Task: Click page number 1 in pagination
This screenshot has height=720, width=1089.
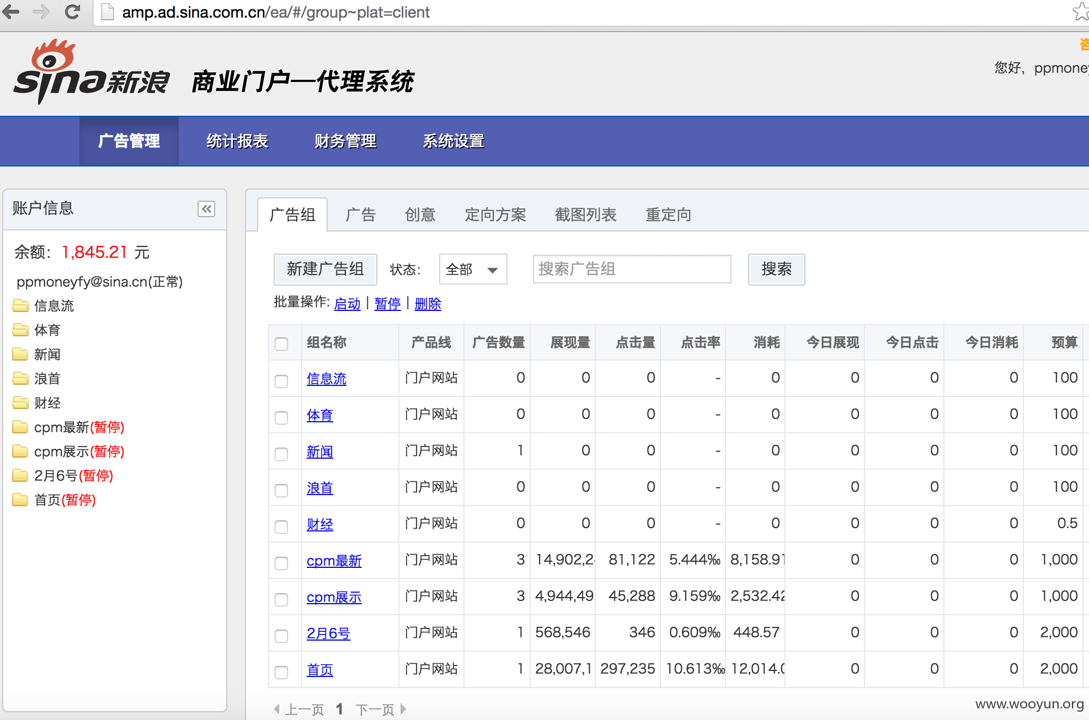Action: tap(340, 709)
